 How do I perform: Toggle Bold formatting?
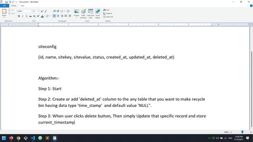(19, 16)
